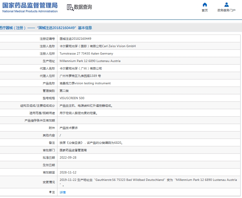Click the 数据查询 heading text
242x198 pixels.
click(x=83, y=7)
